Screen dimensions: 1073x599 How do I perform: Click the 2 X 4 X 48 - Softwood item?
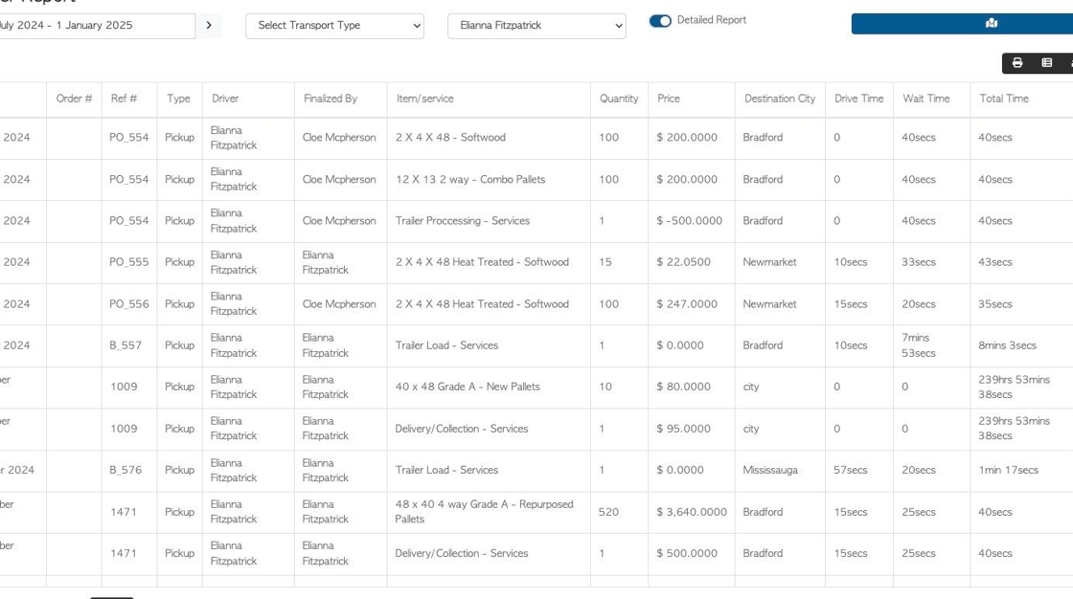click(450, 138)
